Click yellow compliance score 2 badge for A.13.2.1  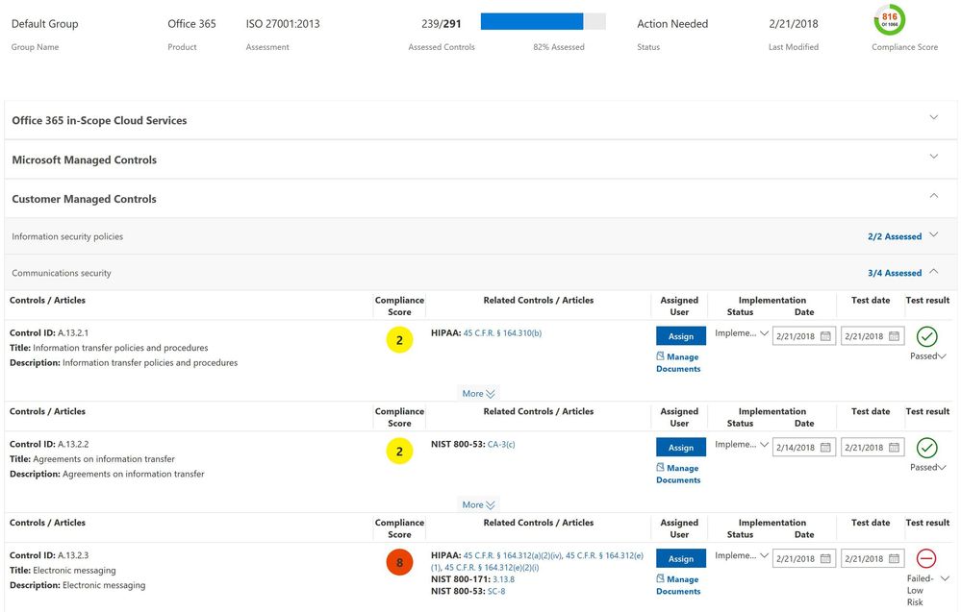point(399,340)
